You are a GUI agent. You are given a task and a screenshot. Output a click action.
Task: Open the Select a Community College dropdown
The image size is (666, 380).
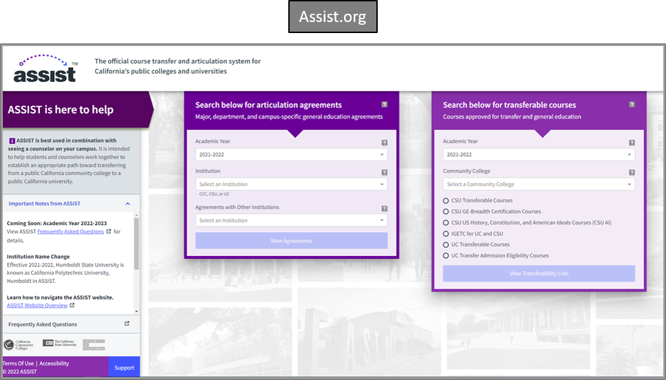click(539, 184)
